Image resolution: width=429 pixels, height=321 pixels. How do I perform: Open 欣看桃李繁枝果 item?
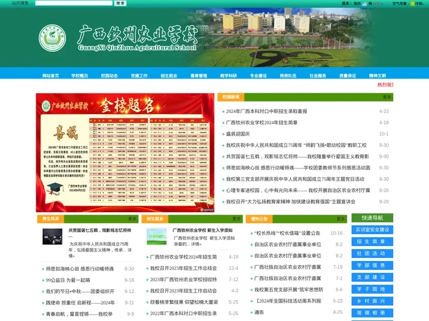[x=184, y=302]
